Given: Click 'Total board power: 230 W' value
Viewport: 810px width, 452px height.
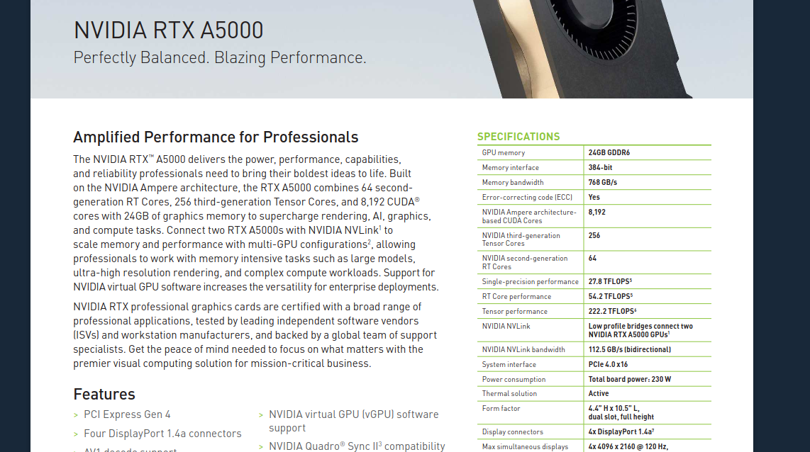Looking at the screenshot, I should (630, 379).
